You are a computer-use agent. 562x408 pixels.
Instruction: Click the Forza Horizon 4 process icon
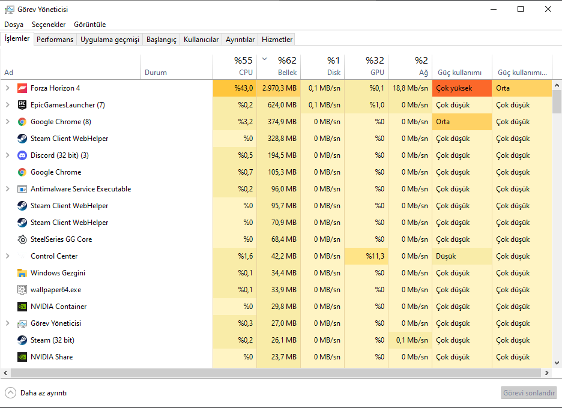coord(22,88)
